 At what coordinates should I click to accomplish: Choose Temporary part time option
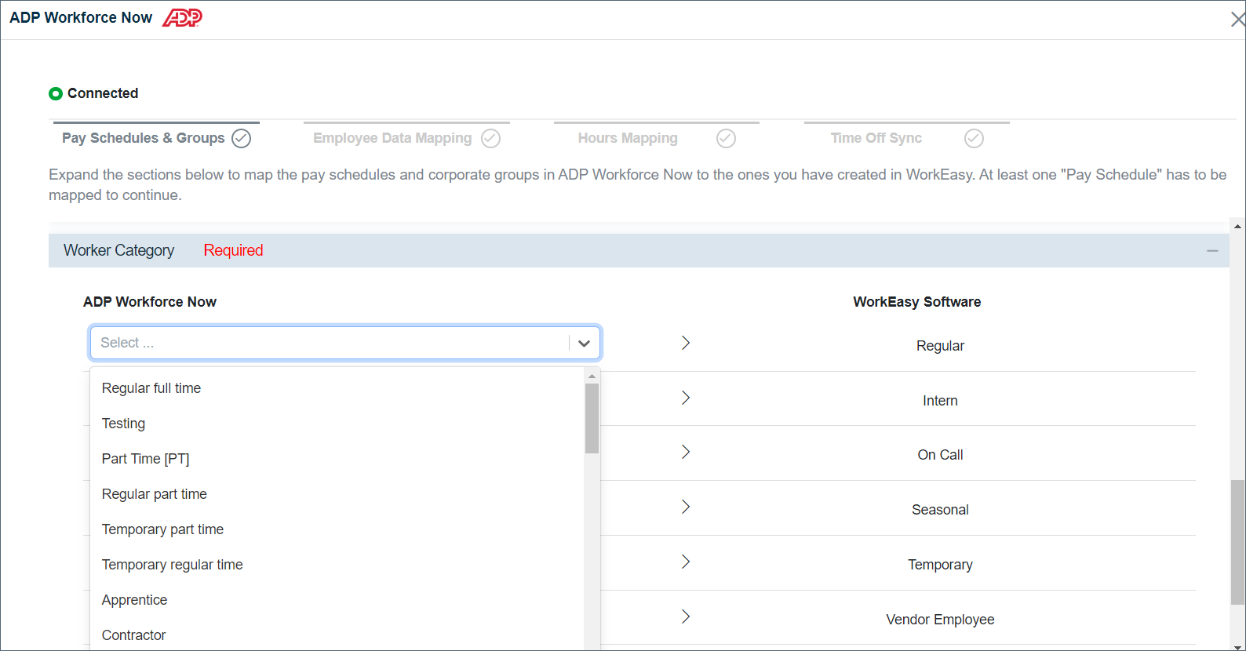pyautogui.click(x=337, y=529)
